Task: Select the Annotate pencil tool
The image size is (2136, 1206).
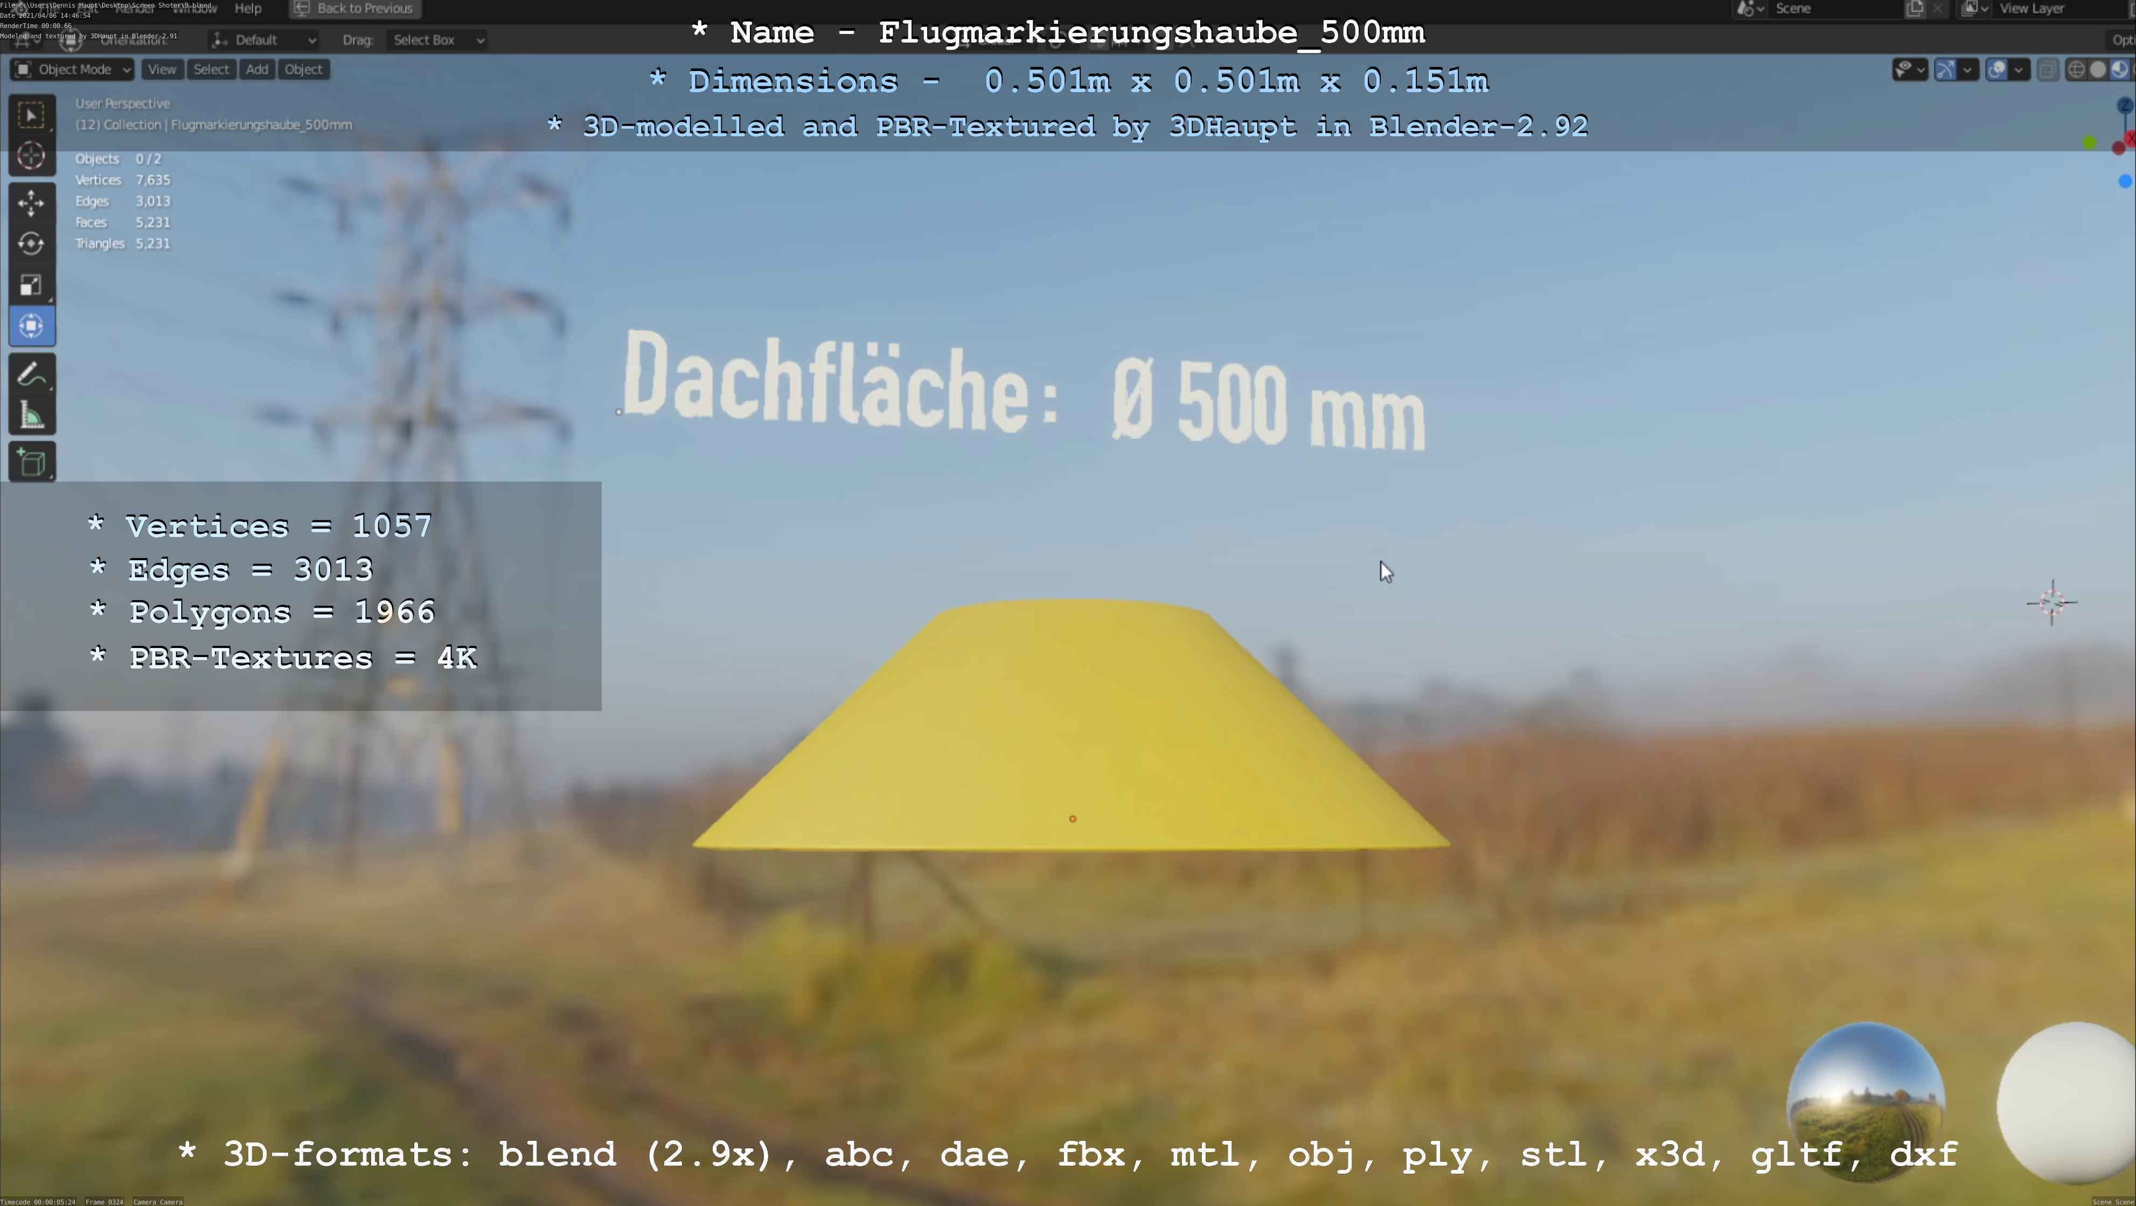Action: (31, 374)
